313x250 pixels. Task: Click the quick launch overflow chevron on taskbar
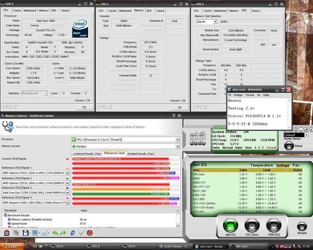click(x=46, y=245)
